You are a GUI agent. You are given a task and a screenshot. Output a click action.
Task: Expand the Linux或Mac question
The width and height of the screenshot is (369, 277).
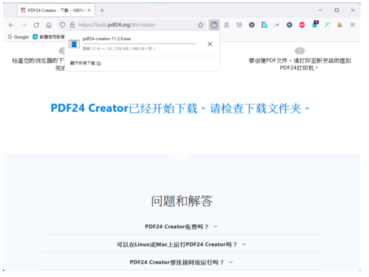181,245
